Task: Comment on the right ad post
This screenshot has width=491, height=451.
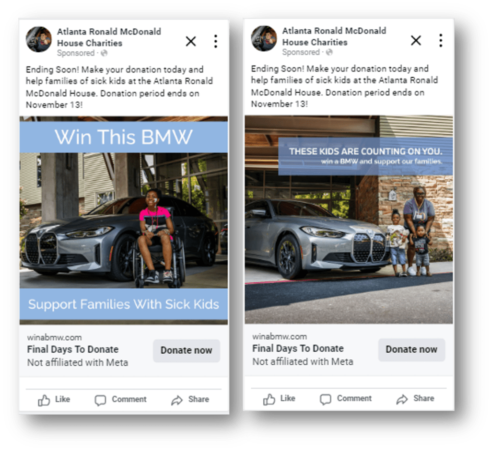Action: click(x=346, y=399)
